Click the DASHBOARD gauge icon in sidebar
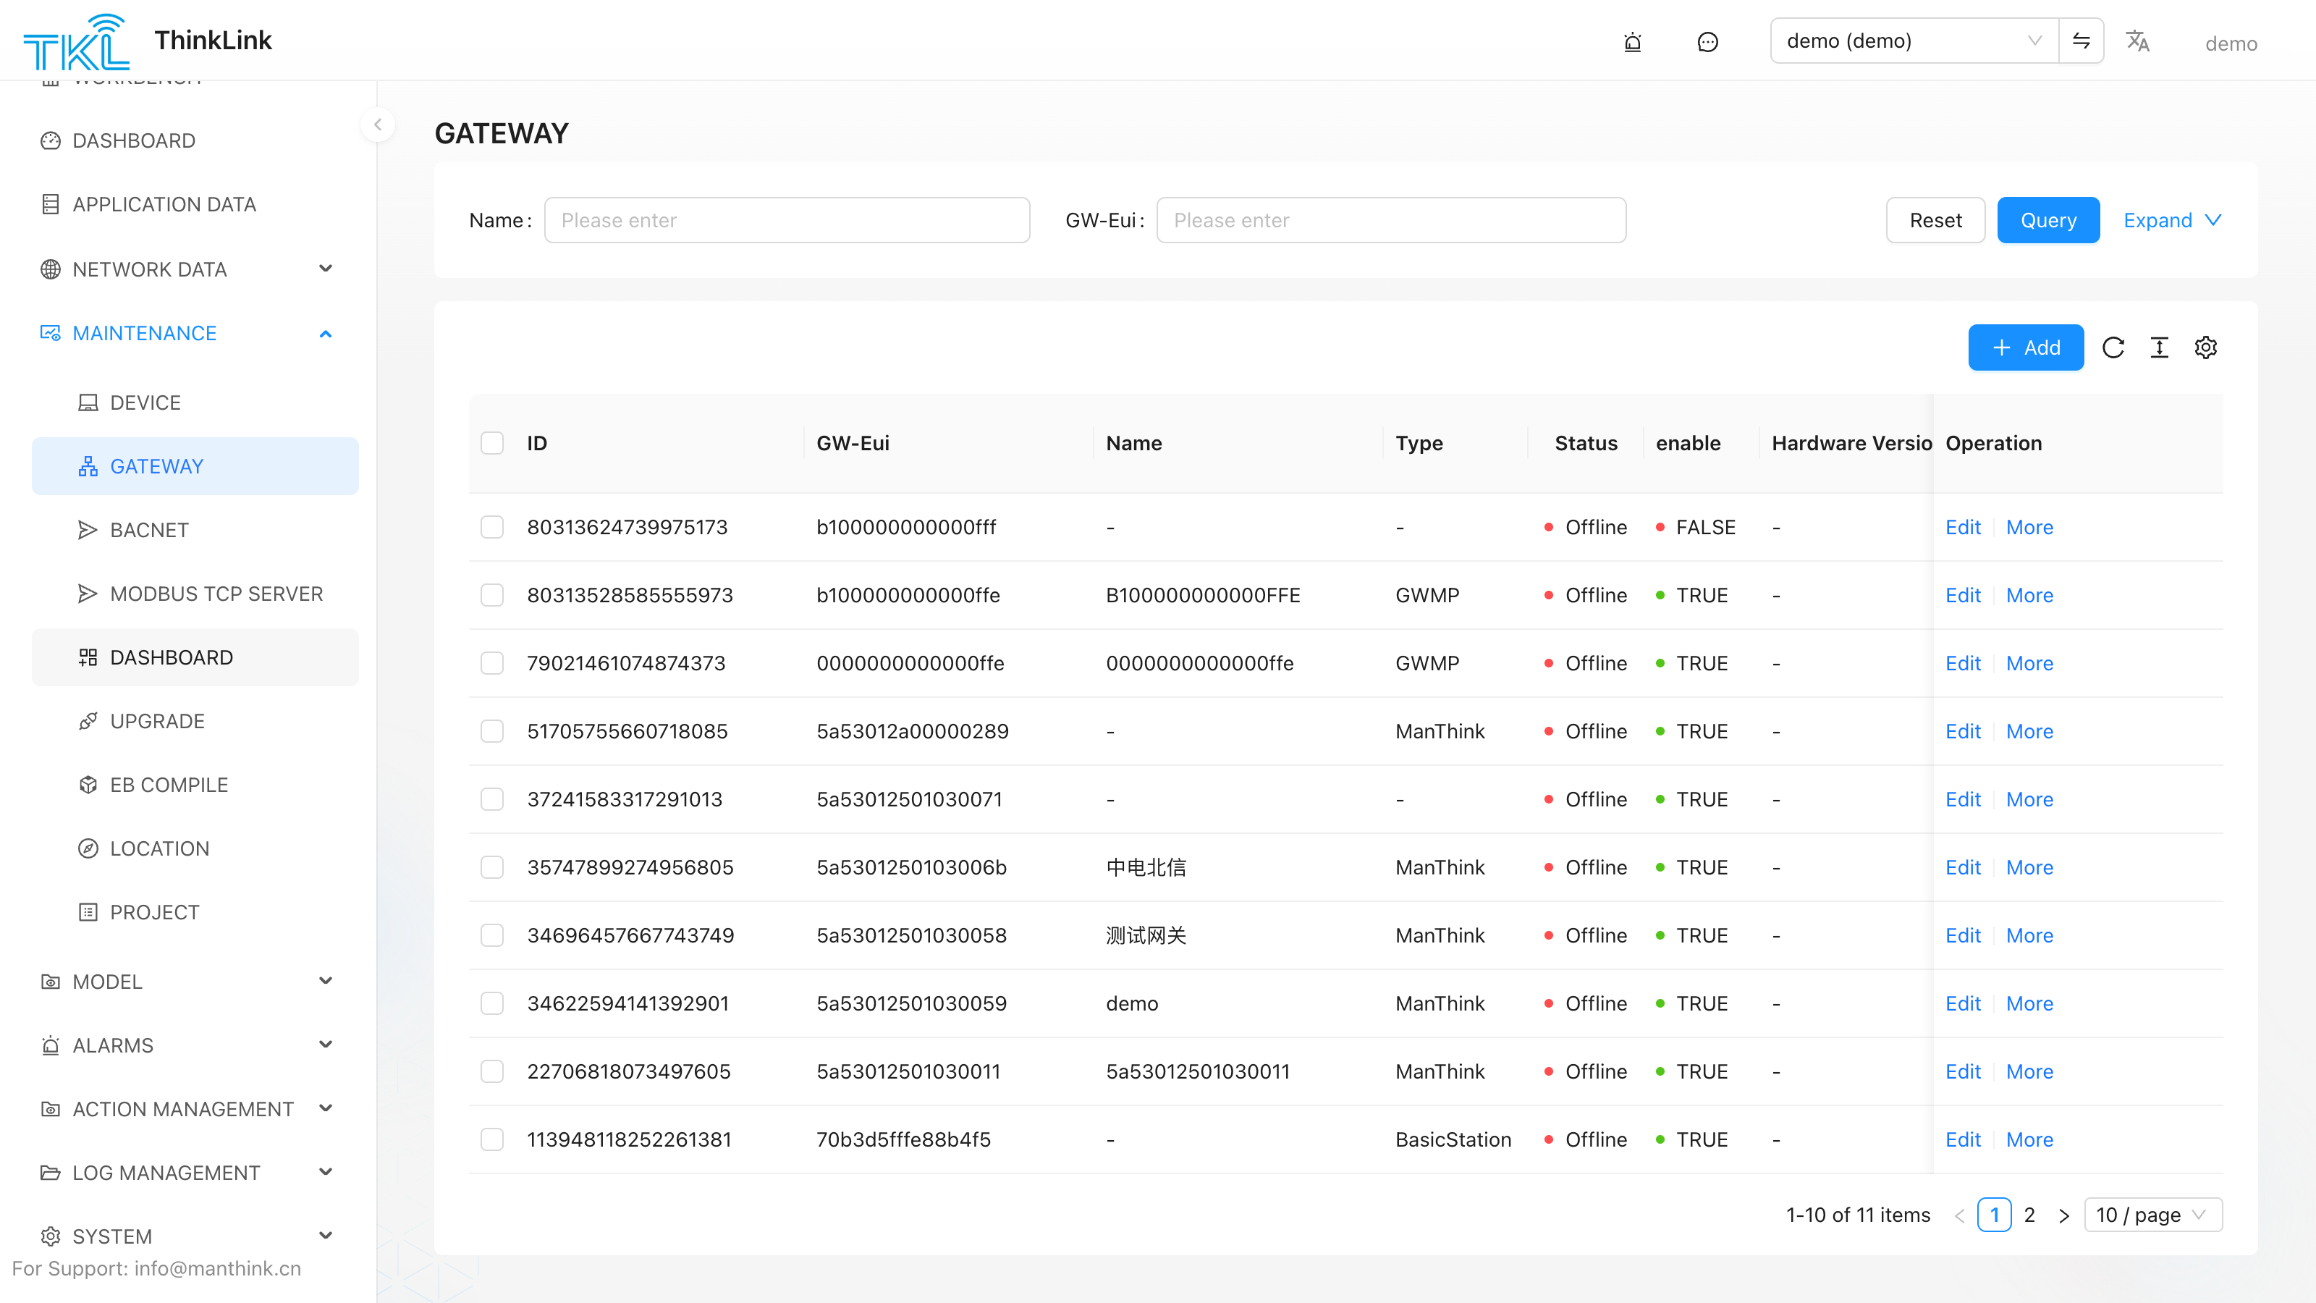This screenshot has height=1303, width=2316. [x=51, y=140]
